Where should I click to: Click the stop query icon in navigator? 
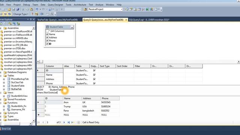[78, 122]
